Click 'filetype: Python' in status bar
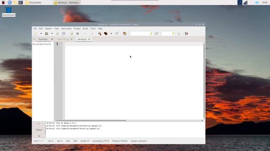The image size is (270, 151). [x=120, y=141]
